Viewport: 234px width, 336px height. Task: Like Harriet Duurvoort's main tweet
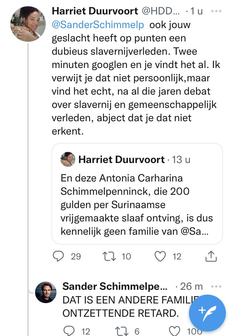coord(160,256)
